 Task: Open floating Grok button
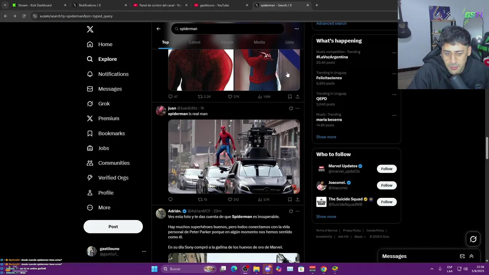pos(473,239)
